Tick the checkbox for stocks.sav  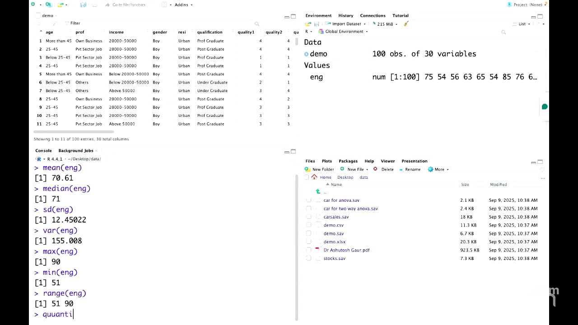(x=308, y=258)
